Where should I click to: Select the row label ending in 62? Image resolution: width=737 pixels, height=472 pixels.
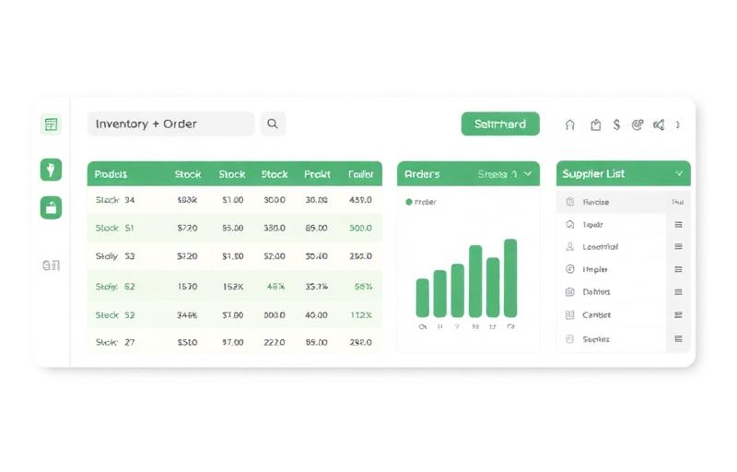115,287
